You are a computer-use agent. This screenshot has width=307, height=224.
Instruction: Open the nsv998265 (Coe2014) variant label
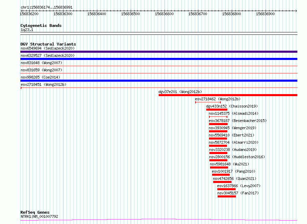tap(40, 77)
